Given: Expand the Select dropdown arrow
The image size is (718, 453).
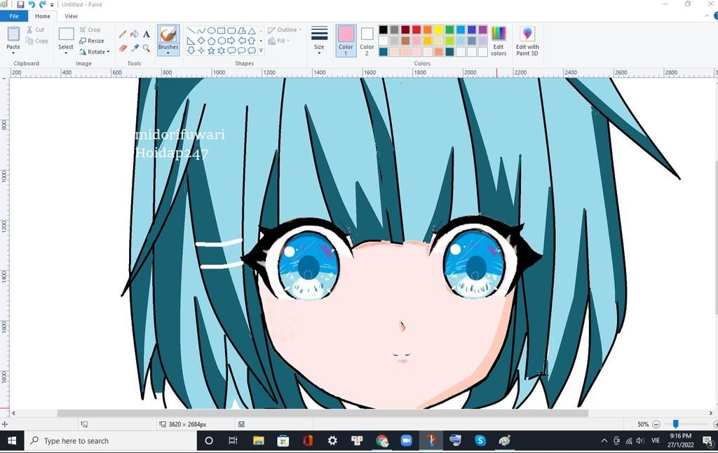Looking at the screenshot, I should (66, 53).
